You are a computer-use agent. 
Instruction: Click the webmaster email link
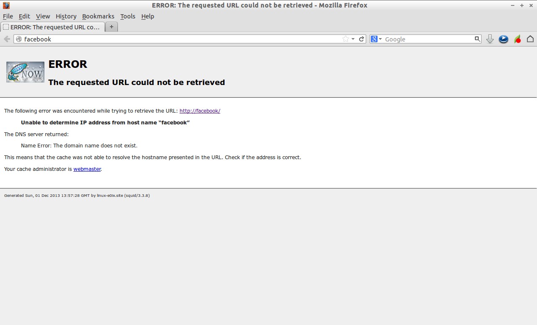coord(87,169)
